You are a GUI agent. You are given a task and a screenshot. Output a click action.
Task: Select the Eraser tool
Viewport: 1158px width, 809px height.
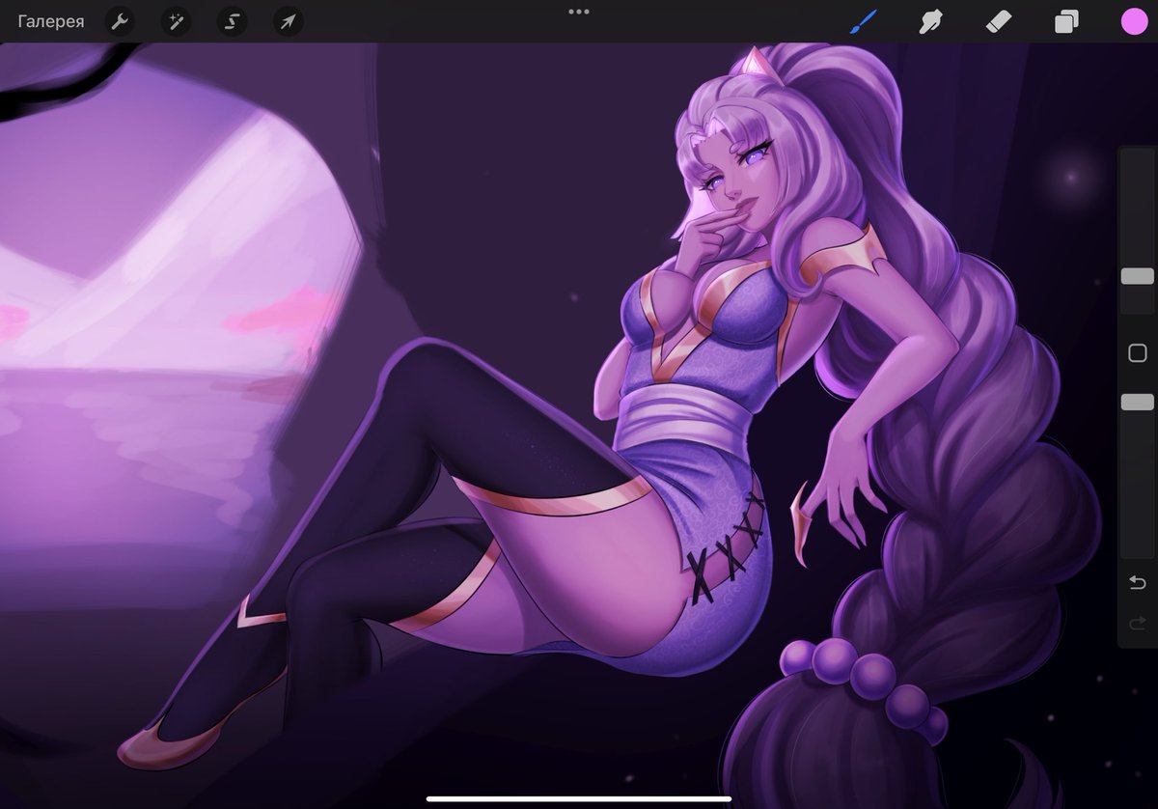tap(999, 21)
